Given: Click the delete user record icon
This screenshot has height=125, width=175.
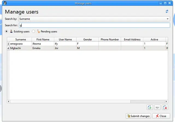Looking at the screenshot, I should pyautogui.click(x=165, y=107).
